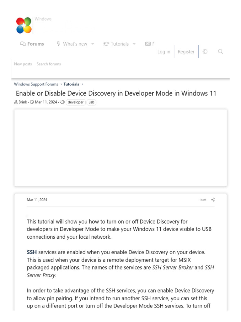Navigate to Tutorials breadcrumb
Image resolution: width=241 pixels, height=322 pixels.
click(x=71, y=84)
